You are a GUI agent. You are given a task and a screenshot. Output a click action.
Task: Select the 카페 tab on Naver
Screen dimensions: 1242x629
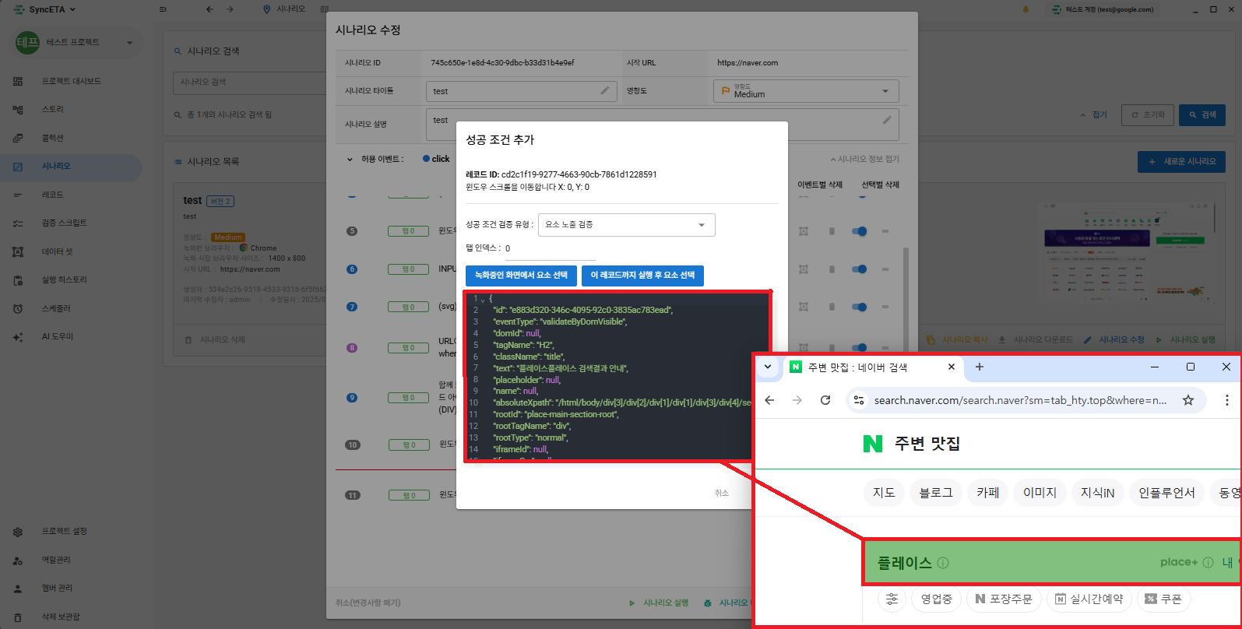pos(988,493)
